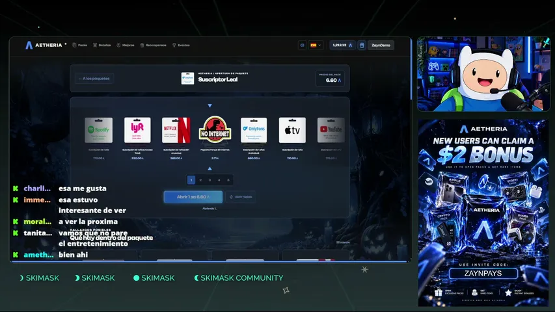This screenshot has width=555, height=312.
Task: Click the 'Abrir rápido' quick open button
Action: [241, 197]
